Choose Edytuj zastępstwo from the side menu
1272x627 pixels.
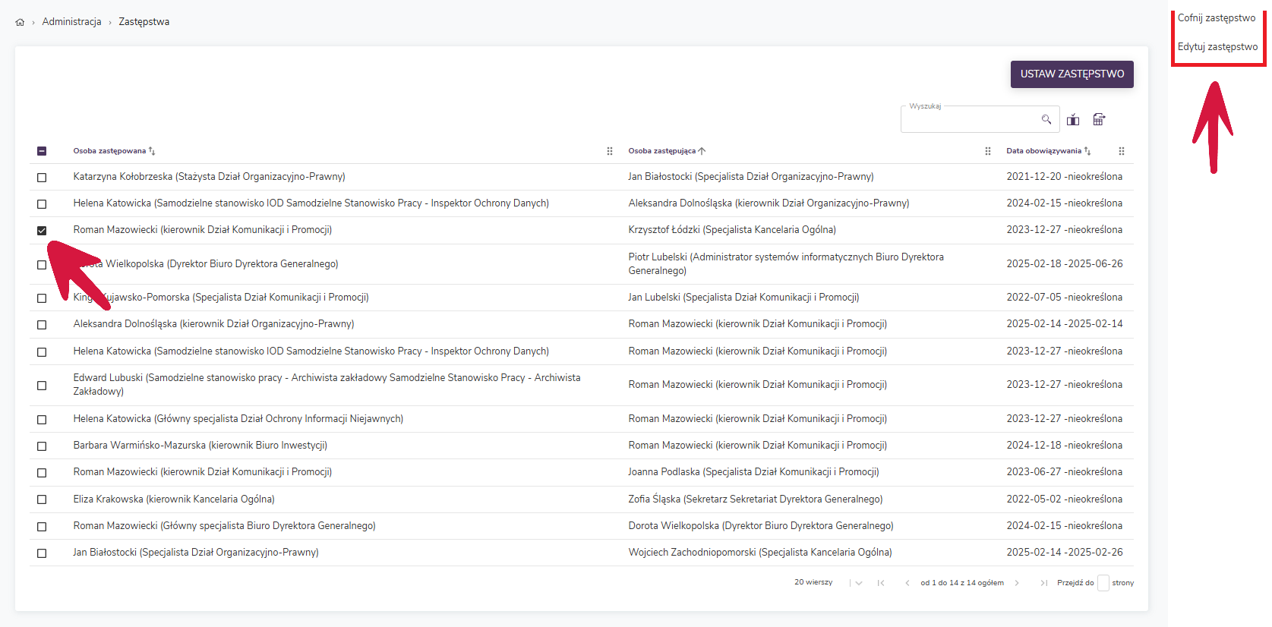[1217, 47]
